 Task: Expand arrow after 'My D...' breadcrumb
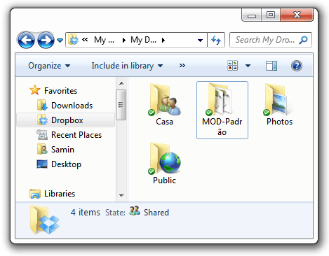[x=163, y=41]
